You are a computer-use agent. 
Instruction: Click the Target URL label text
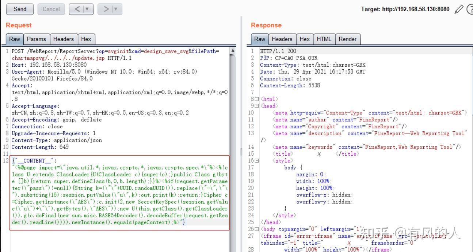tap(405, 9)
